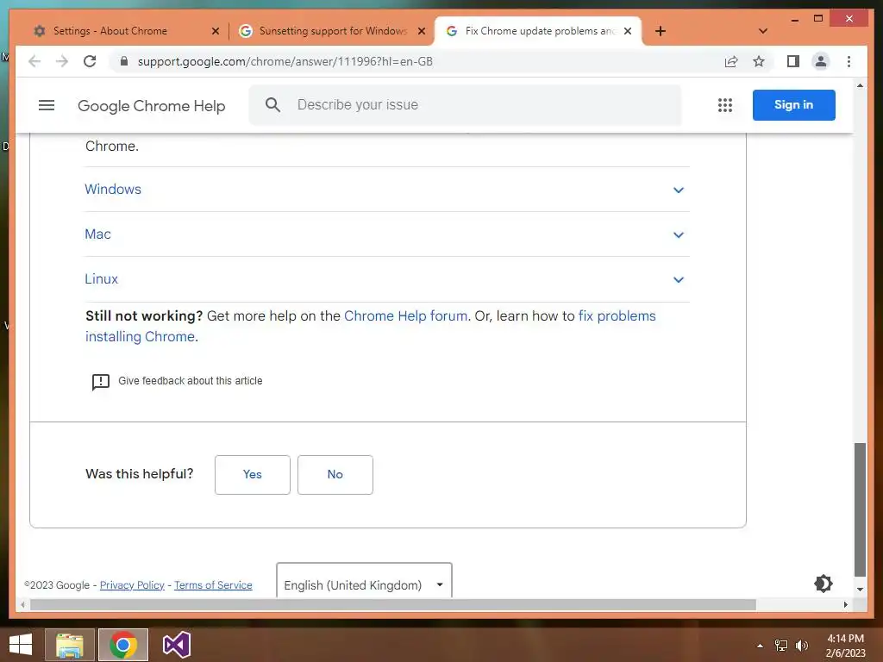Open network status tray icon
This screenshot has width=883, height=662.
(x=781, y=646)
